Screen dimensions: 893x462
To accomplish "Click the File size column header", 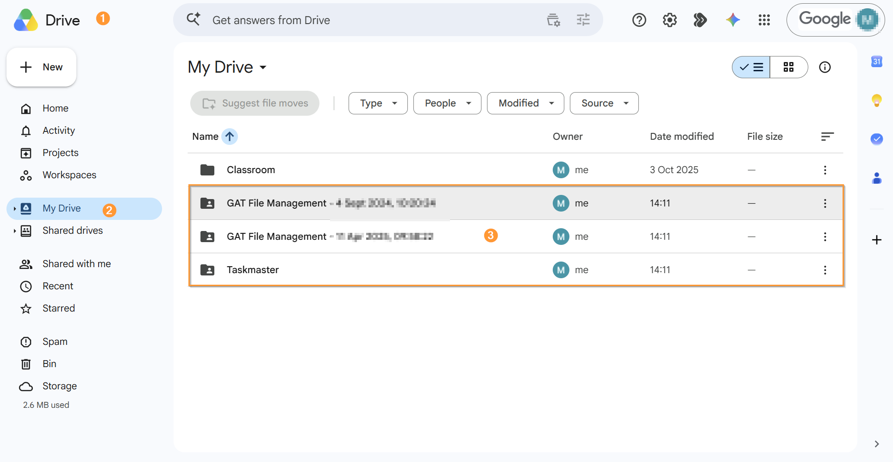I will [x=765, y=137].
